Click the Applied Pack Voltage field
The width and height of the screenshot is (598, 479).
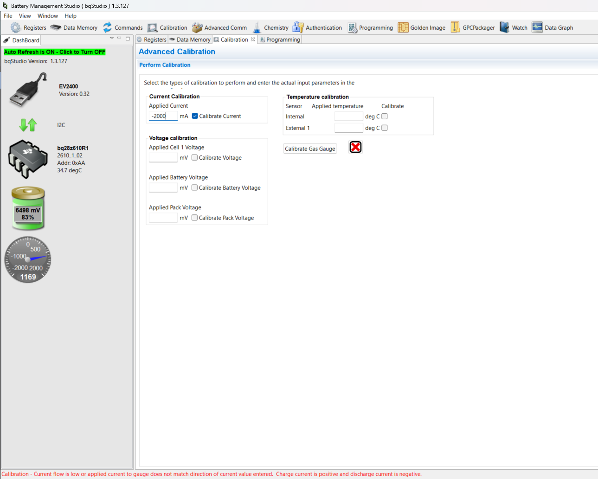point(163,218)
